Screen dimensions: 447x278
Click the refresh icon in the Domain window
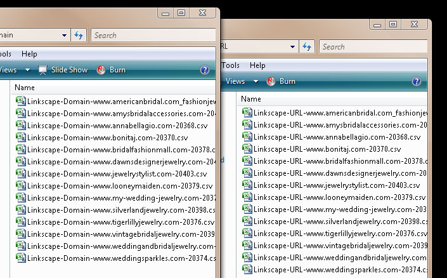coord(79,36)
